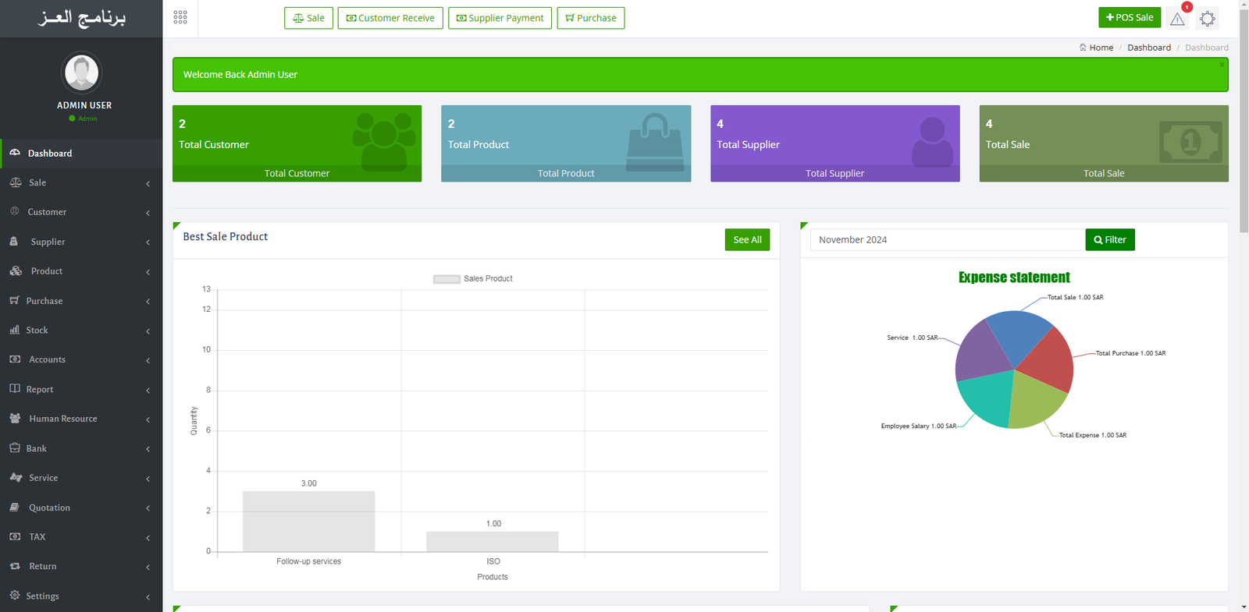The height and width of the screenshot is (612, 1249).
Task: Click the grid menu icon in header
Action: click(x=180, y=17)
